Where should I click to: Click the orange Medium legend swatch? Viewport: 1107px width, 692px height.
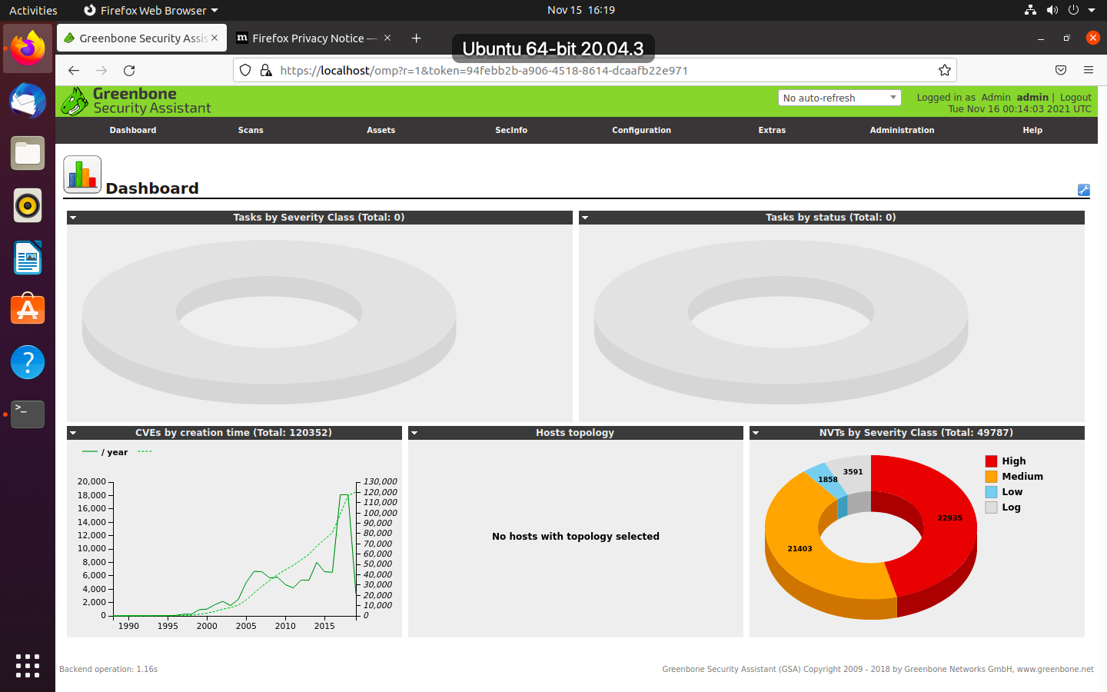[x=992, y=477]
